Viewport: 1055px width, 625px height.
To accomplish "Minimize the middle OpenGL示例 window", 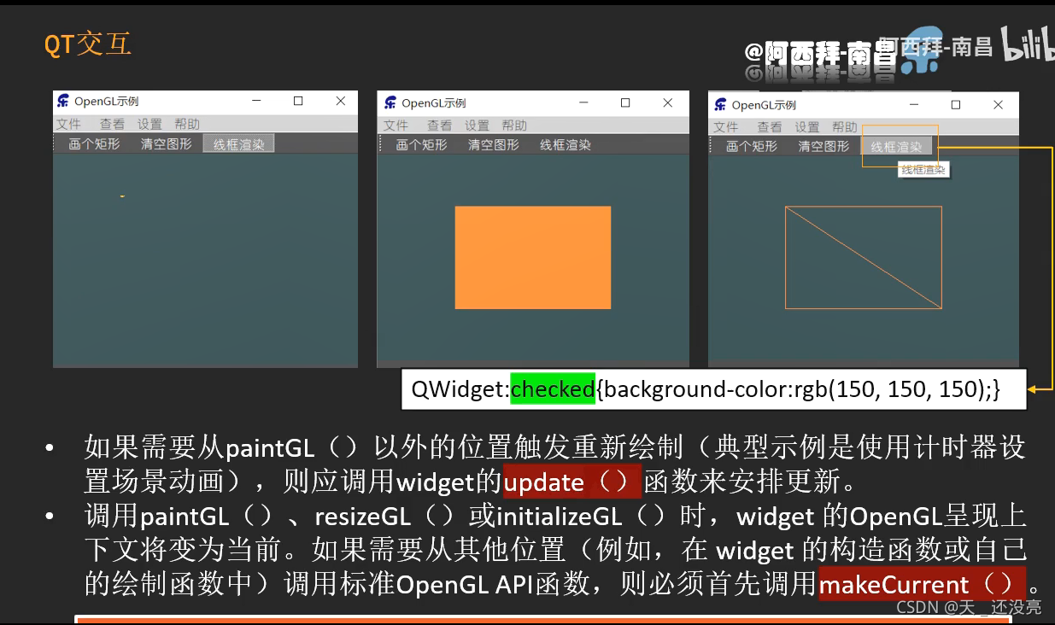I will [584, 102].
